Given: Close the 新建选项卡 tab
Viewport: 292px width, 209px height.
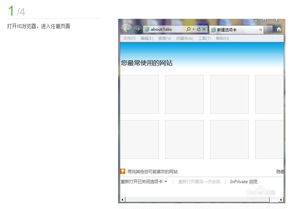Looking at the screenshot, I should coord(261,30).
